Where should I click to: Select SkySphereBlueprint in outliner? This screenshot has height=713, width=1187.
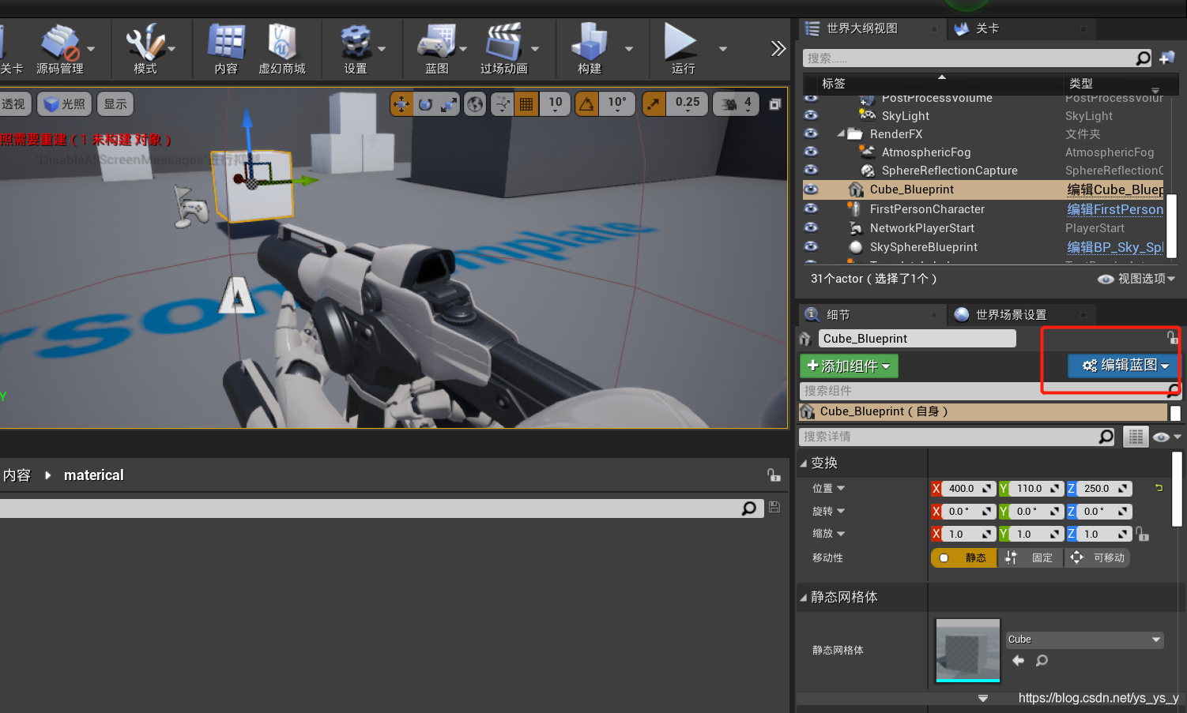coord(923,247)
